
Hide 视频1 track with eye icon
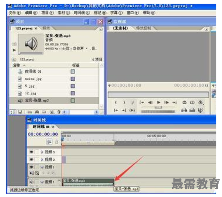point(32,167)
